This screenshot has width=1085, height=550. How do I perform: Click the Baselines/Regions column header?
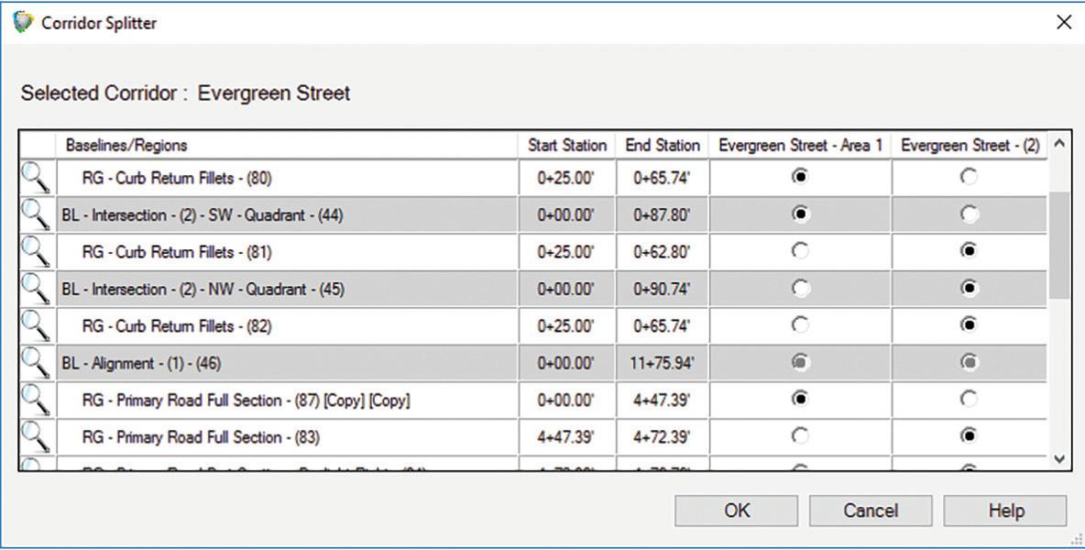pyautogui.click(x=287, y=145)
